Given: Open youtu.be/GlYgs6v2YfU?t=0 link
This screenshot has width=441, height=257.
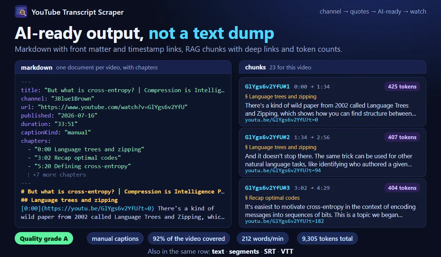Looking at the screenshot, I should coord(282,120).
